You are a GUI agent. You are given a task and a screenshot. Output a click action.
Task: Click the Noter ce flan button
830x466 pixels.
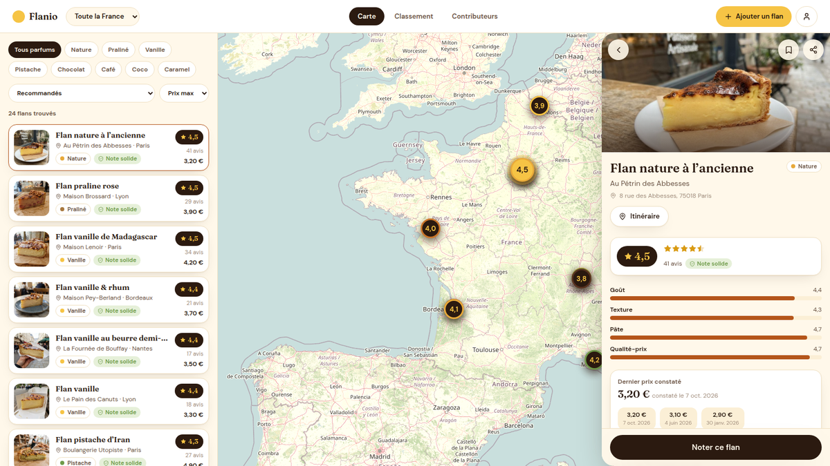tap(716, 447)
